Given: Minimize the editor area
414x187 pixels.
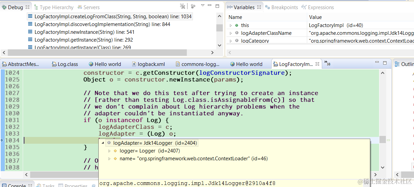Looking at the screenshot, I should point(377,63).
